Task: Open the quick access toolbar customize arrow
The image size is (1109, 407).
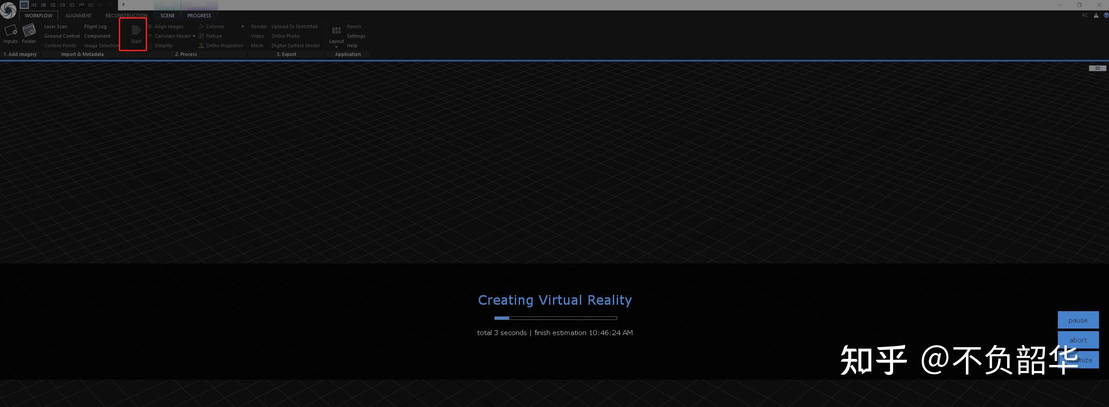Action: pos(123,5)
